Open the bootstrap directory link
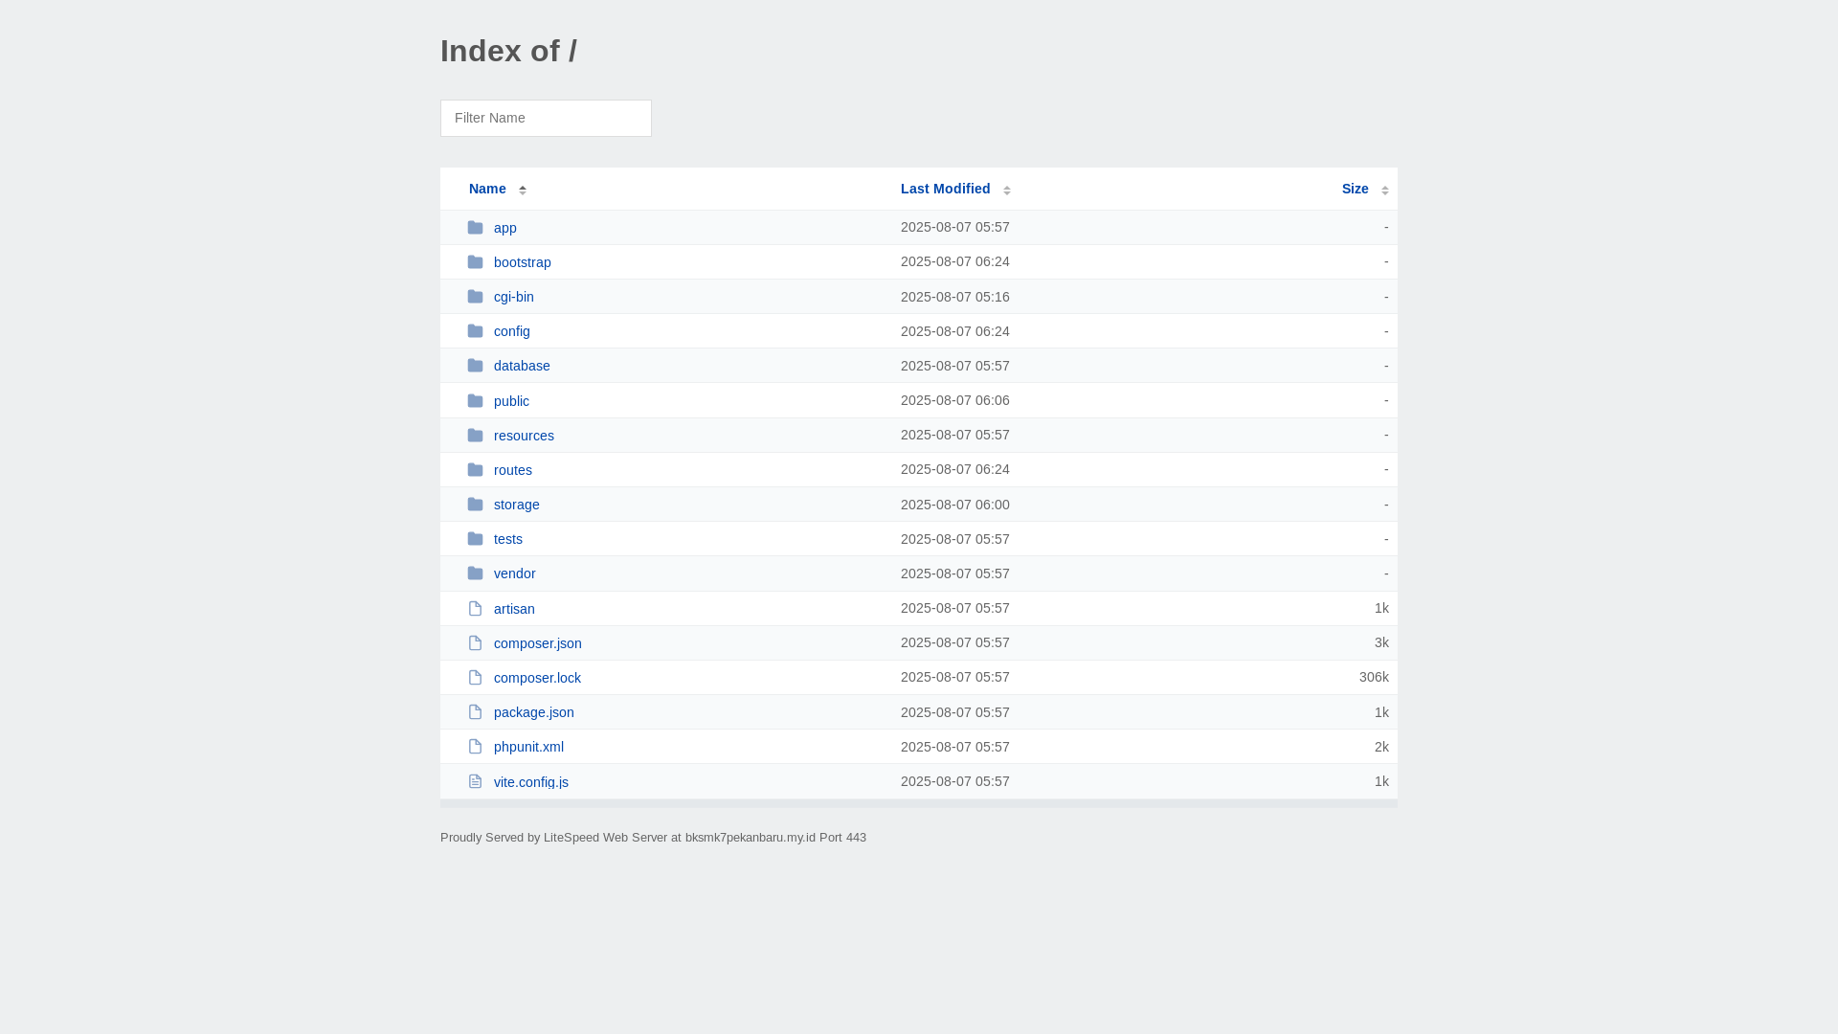Viewport: 1838px width, 1034px height. point(523,262)
